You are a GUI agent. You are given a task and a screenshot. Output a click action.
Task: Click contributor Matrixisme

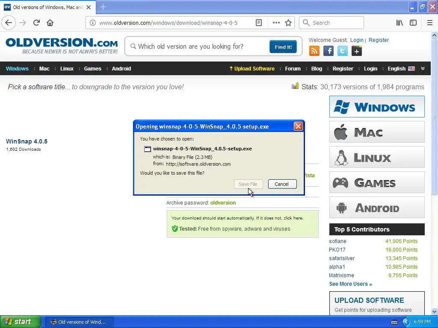[x=341, y=275]
